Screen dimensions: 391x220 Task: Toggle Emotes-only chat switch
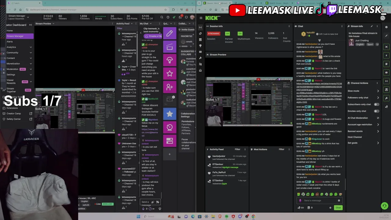click(x=376, y=111)
